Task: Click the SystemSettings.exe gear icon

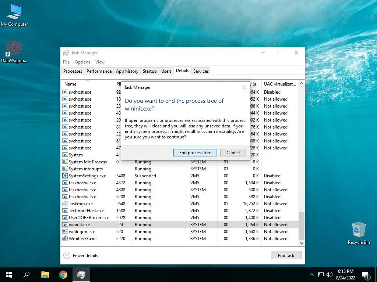Action: 65,176
